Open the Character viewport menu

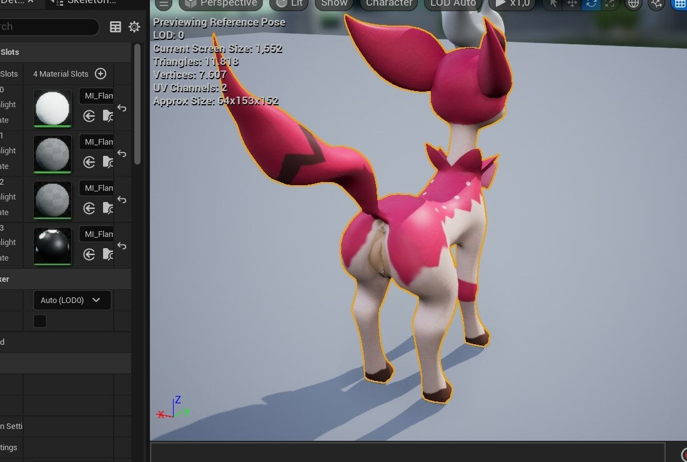[x=389, y=4]
